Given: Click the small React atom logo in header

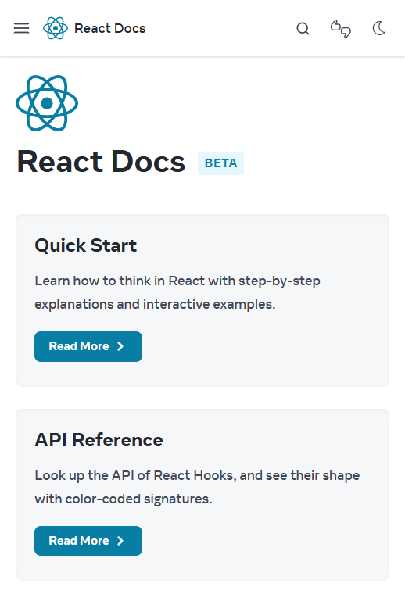Looking at the screenshot, I should click(x=56, y=28).
